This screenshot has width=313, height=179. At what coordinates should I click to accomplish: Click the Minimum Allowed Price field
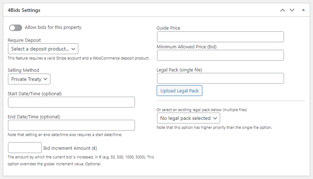coord(220,55)
